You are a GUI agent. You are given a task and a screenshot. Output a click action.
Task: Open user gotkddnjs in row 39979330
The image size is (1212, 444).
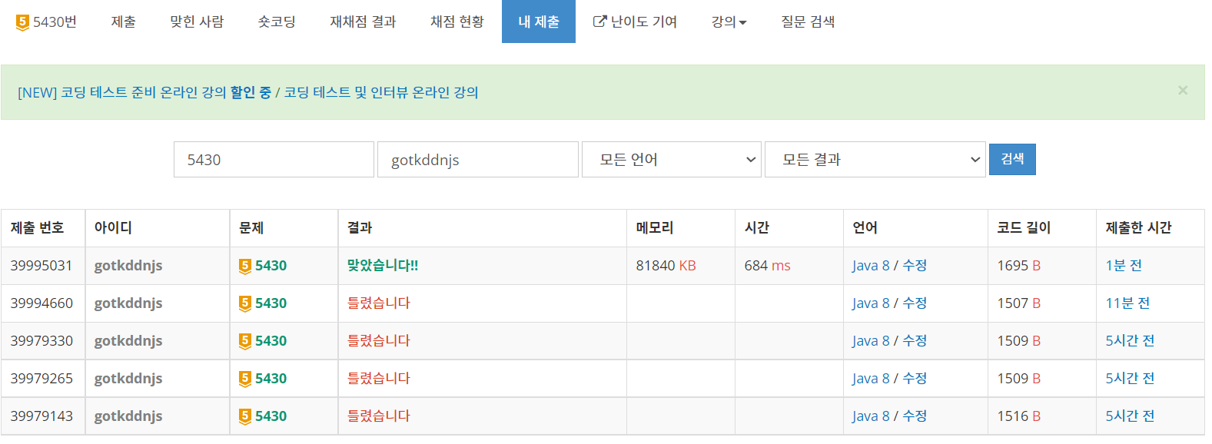click(x=128, y=341)
